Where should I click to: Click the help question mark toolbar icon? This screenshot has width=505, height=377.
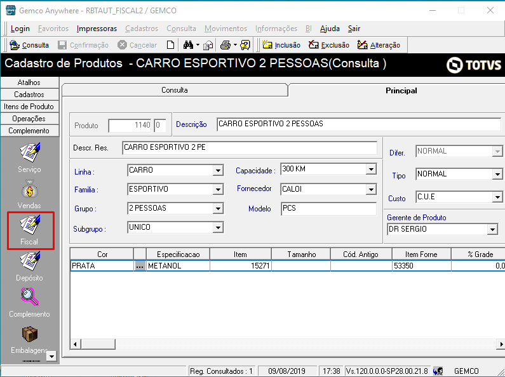tap(245, 45)
